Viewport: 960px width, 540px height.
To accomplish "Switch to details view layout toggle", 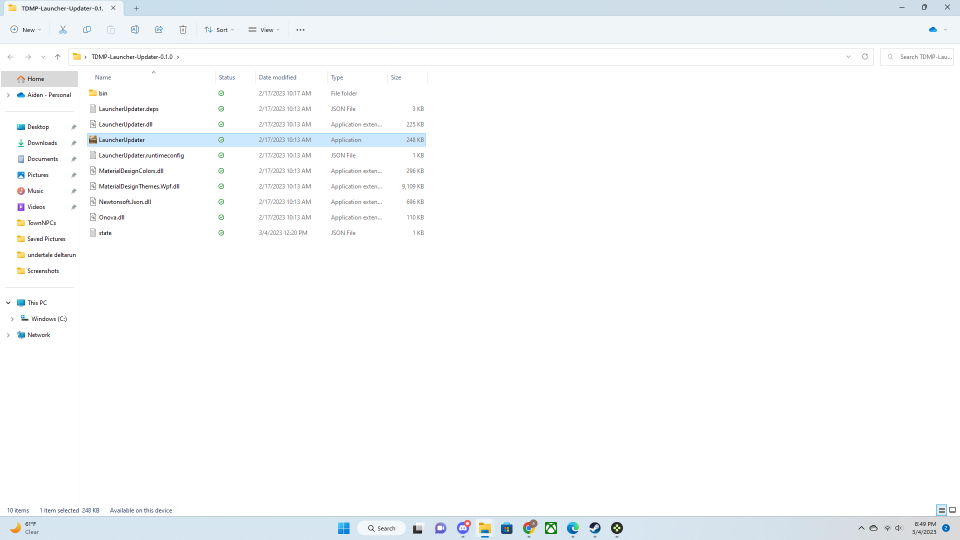I will coord(941,510).
